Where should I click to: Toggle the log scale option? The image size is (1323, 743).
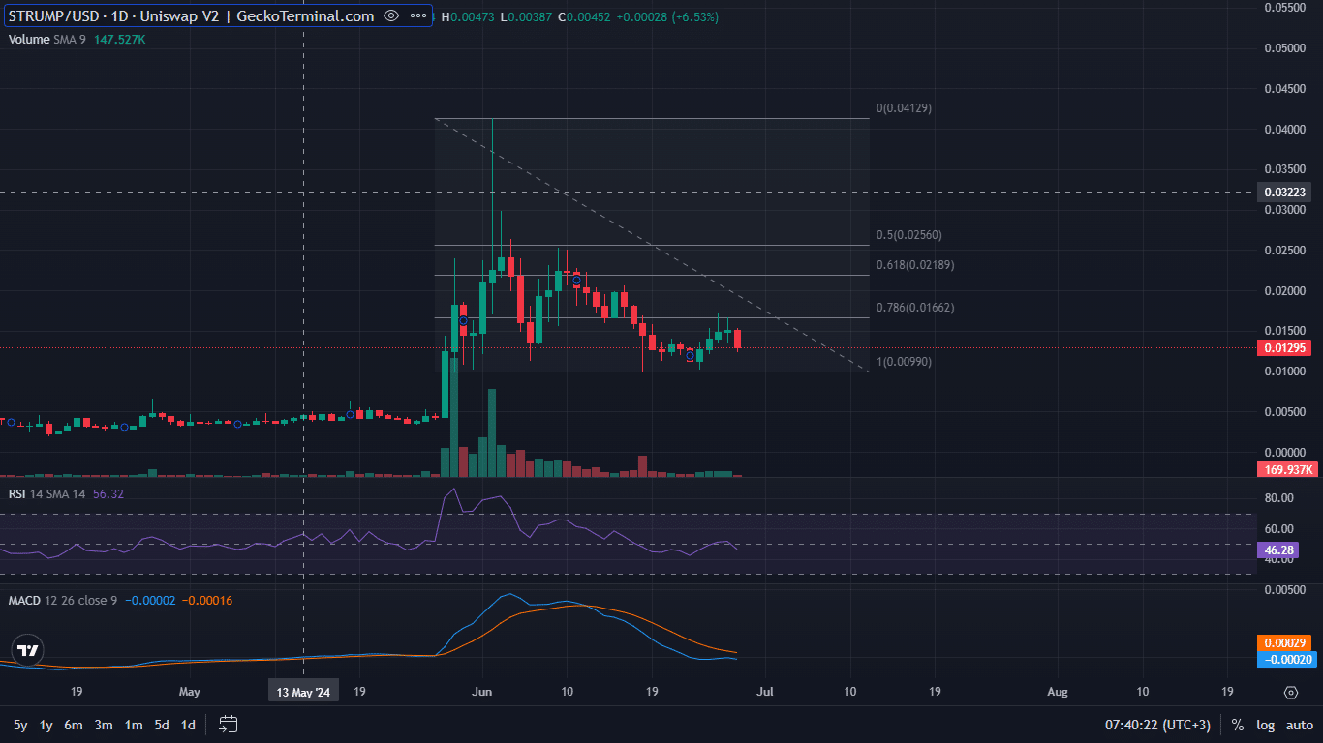[1266, 725]
